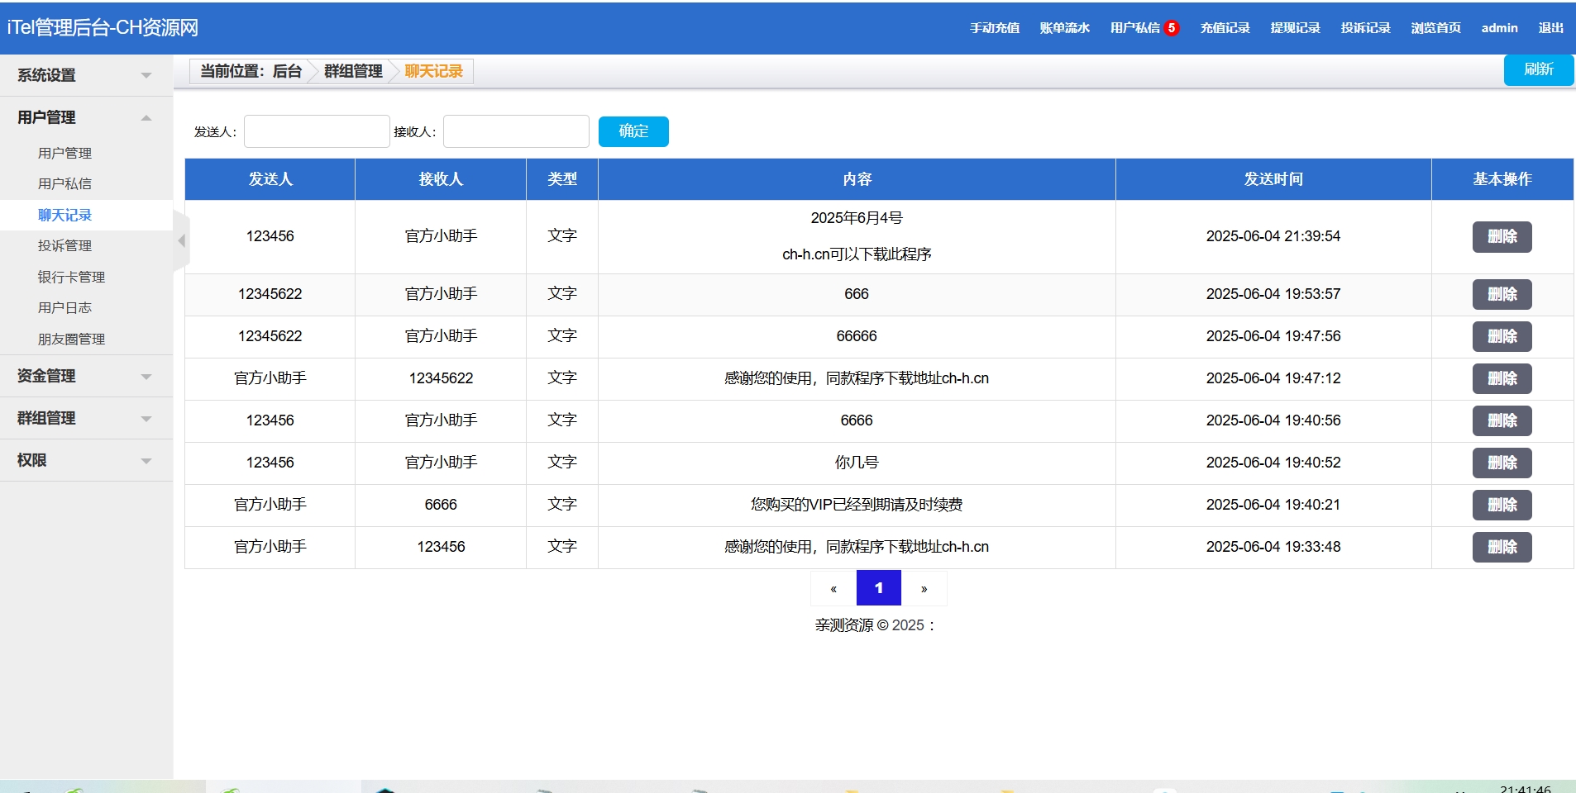
Task: Open 投诉记录 in top navigation
Action: pos(1366,28)
